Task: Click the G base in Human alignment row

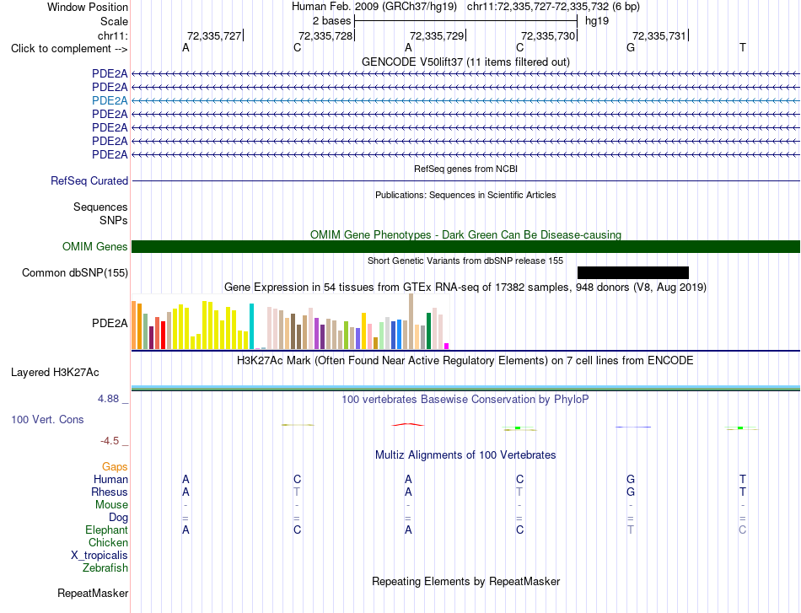Action: [631, 479]
